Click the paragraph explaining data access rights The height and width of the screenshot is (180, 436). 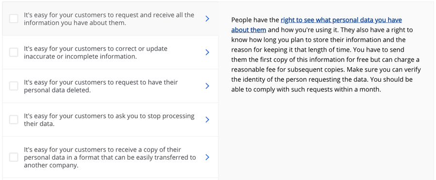pyautogui.click(x=326, y=55)
